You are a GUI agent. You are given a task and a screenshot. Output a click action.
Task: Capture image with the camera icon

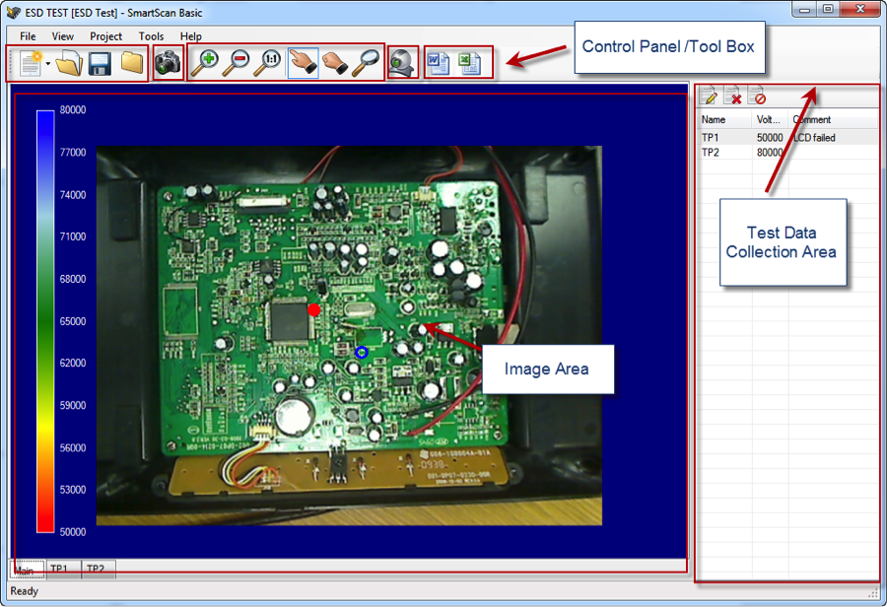point(169,65)
